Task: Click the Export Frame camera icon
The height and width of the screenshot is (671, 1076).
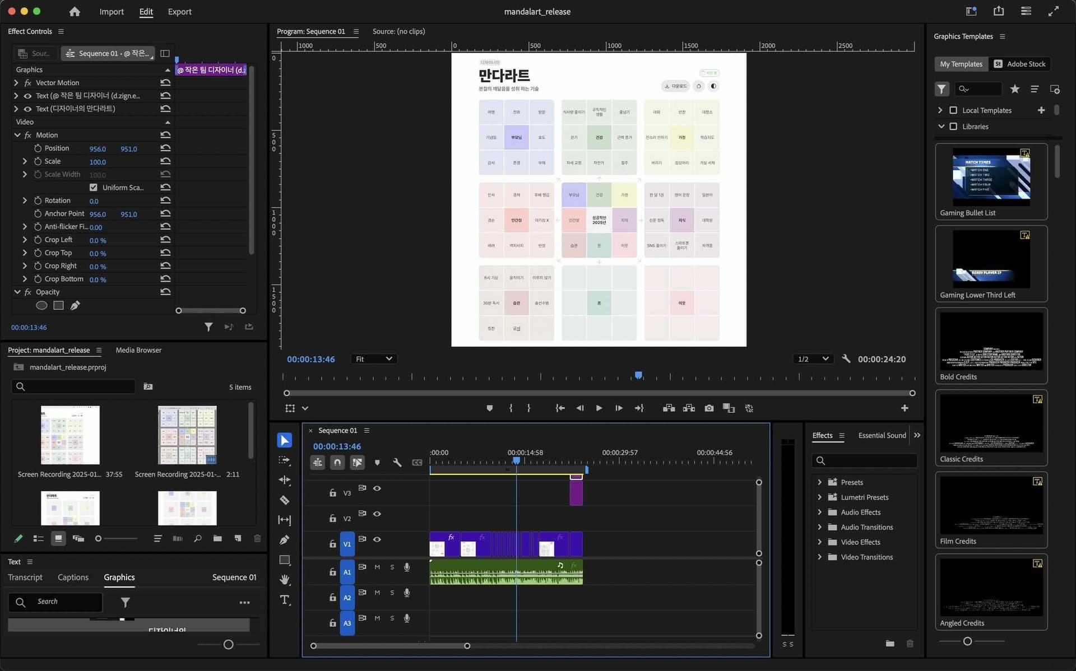Action: pyautogui.click(x=709, y=408)
